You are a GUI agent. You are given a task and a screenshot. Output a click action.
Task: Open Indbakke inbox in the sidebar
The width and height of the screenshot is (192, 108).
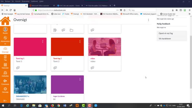[x=5, y=73]
